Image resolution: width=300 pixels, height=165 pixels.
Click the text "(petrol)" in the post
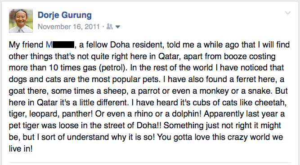coord(112,68)
